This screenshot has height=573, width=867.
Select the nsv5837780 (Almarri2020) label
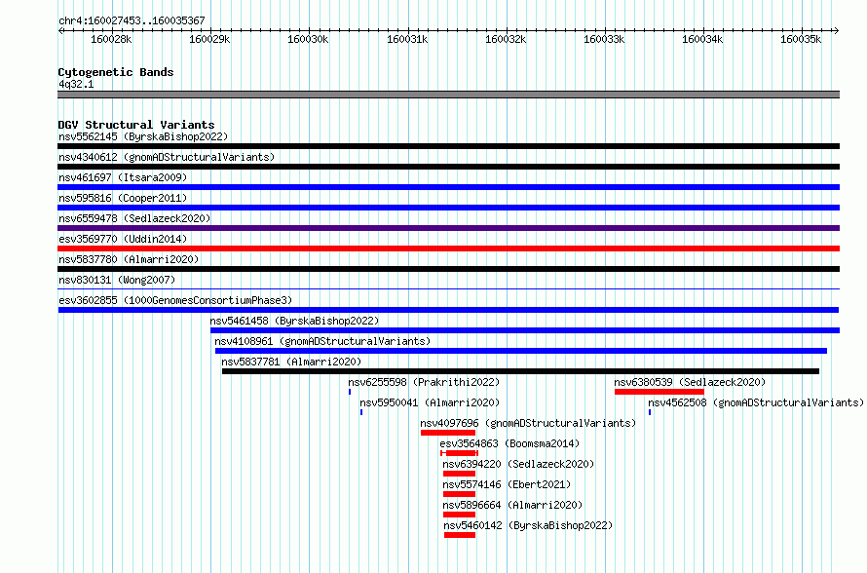point(129,259)
